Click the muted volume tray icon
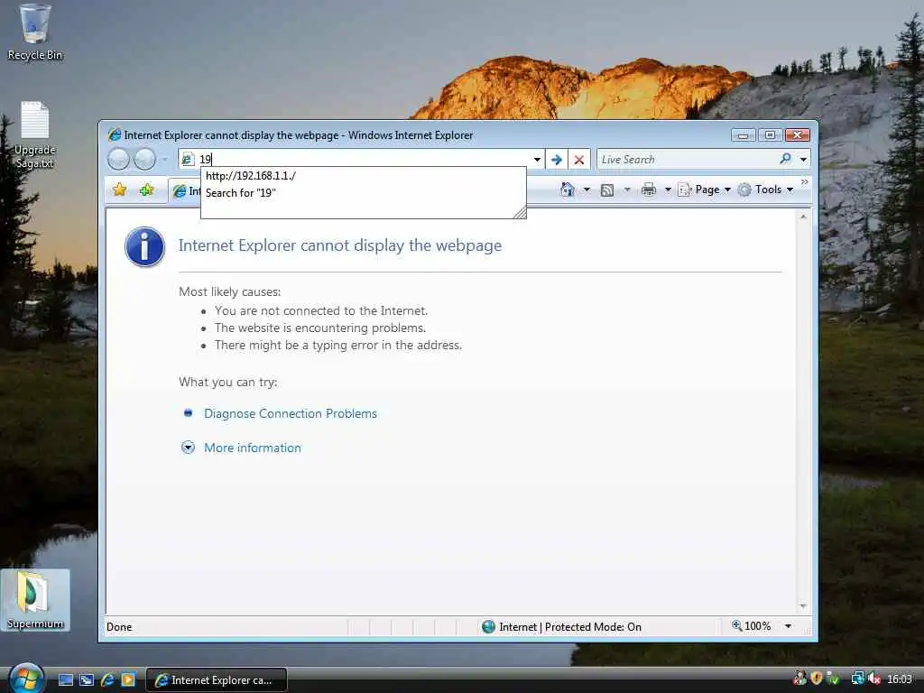924x693 pixels. (873, 679)
